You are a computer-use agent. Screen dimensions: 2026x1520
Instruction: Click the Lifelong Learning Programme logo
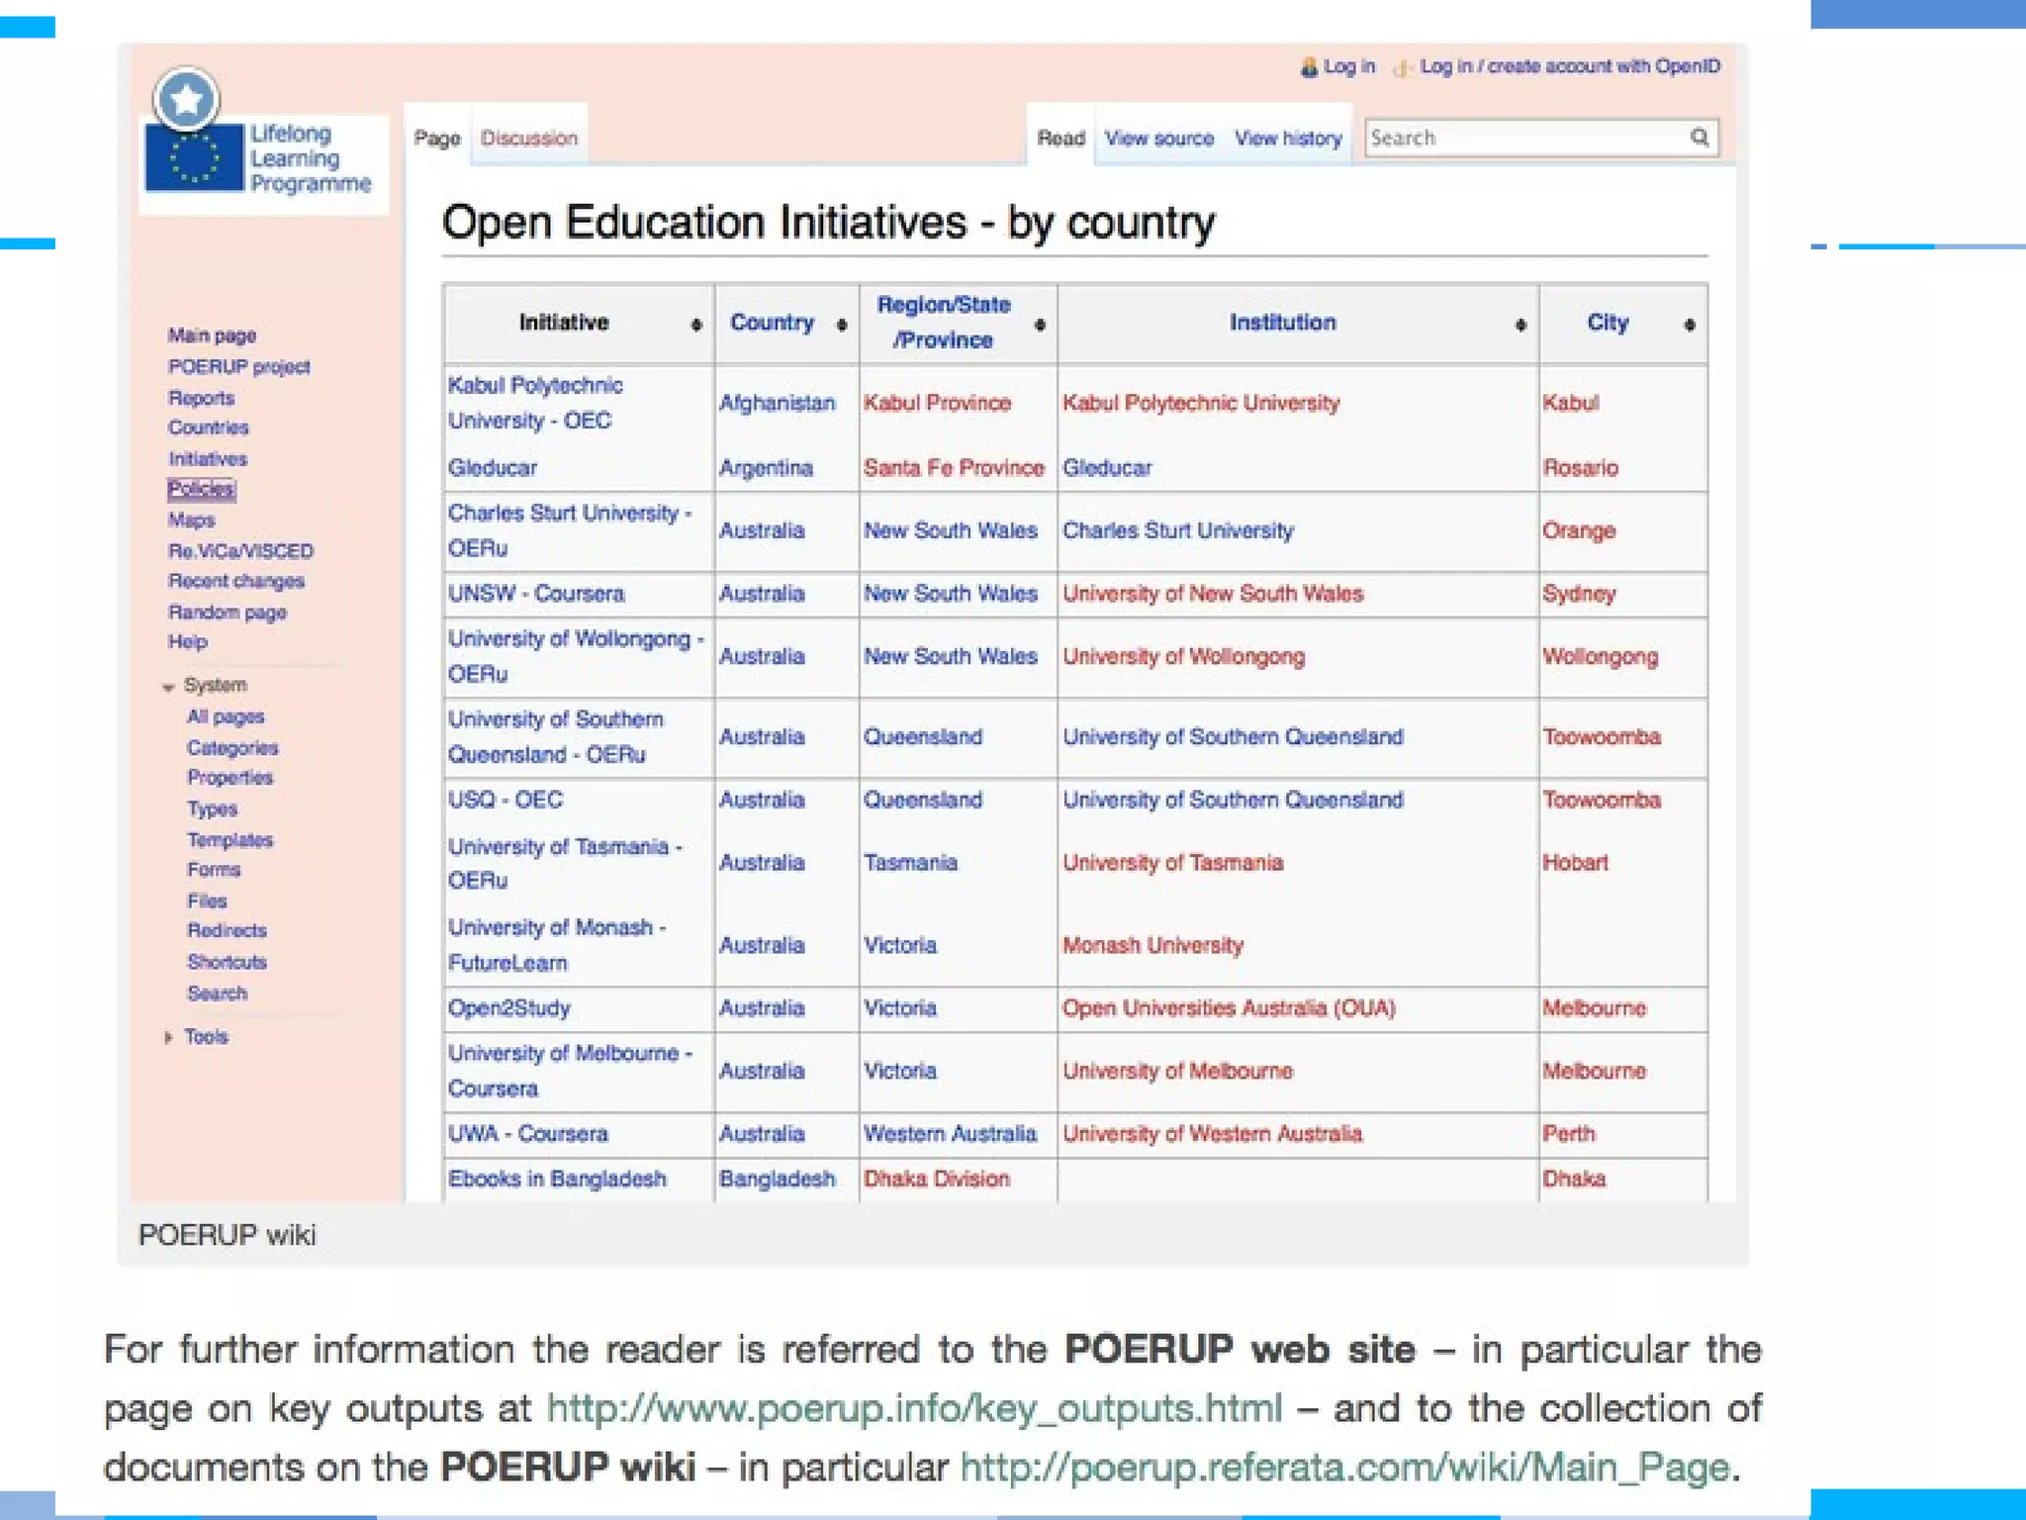click(262, 156)
